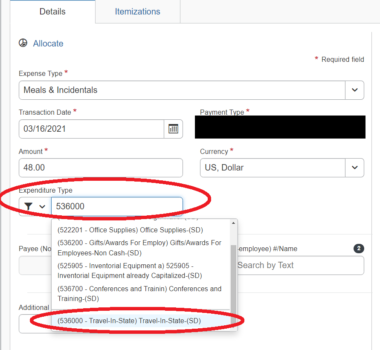This screenshot has height=350, width=380.
Task: Click the Amount field showing 48.00
Action: click(x=101, y=168)
